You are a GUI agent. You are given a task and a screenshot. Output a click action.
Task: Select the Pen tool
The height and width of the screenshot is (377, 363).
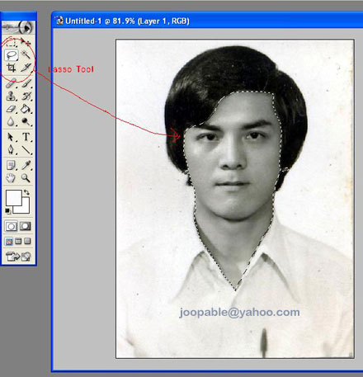pos(12,149)
